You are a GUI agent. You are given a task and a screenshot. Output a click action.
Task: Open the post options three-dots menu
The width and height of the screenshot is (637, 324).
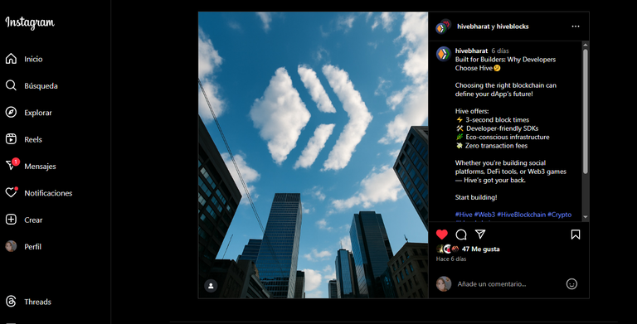576,27
